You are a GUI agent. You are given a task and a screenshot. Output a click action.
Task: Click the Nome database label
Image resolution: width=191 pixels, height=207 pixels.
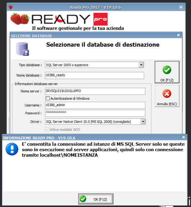pos(29,75)
